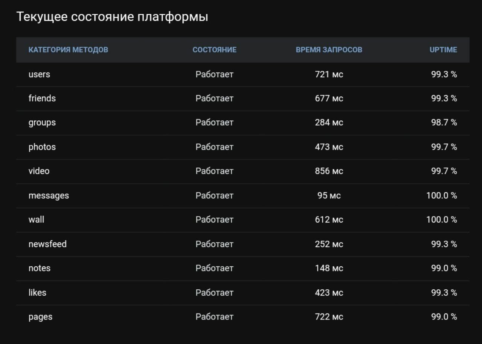Click the 98.7 % uptime value
The image size is (482, 344).
tap(444, 123)
